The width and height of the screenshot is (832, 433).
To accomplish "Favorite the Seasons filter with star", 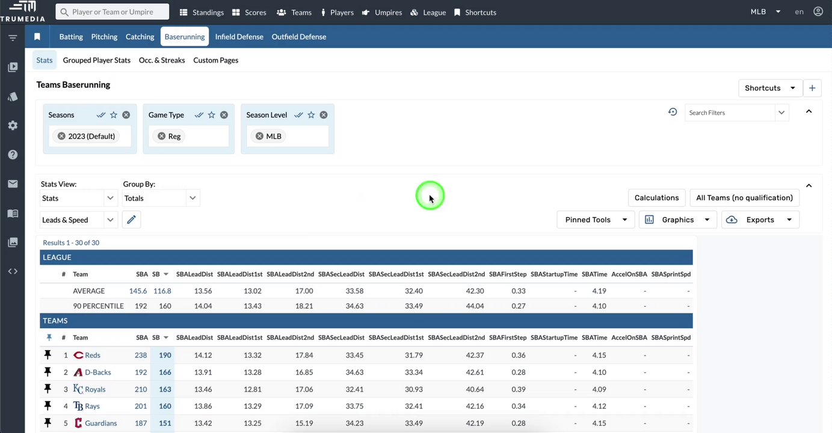I will (x=114, y=115).
